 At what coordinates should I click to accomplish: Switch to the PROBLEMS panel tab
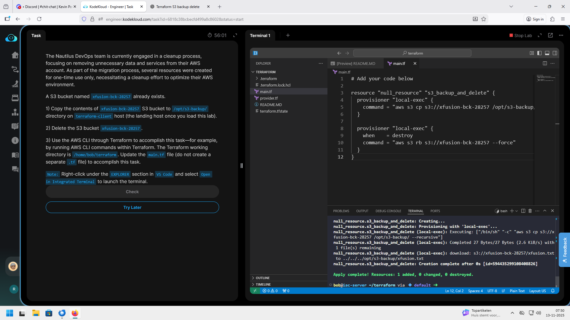pyautogui.click(x=341, y=211)
